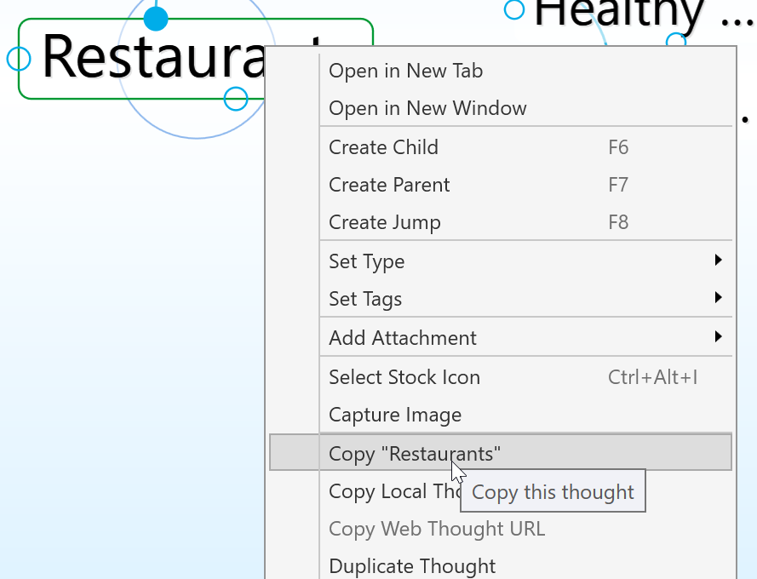Select Create Child from the context menu
Screen dimensions: 757x579
383,147
